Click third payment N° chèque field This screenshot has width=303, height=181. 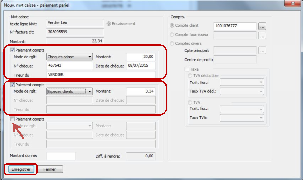70,135
